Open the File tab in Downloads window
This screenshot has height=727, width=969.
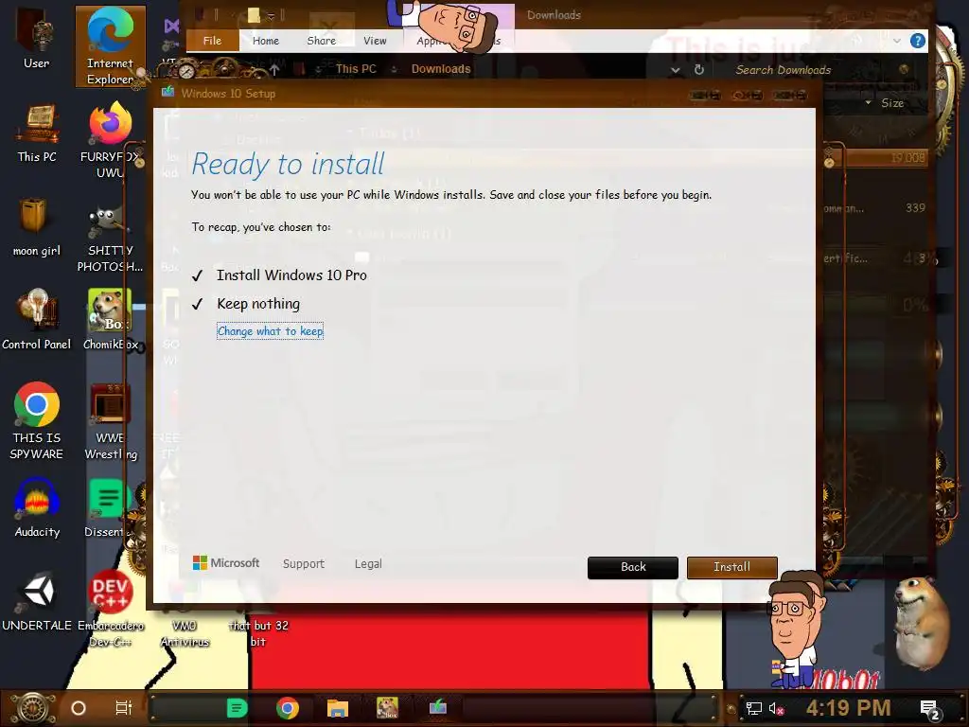coord(212,41)
